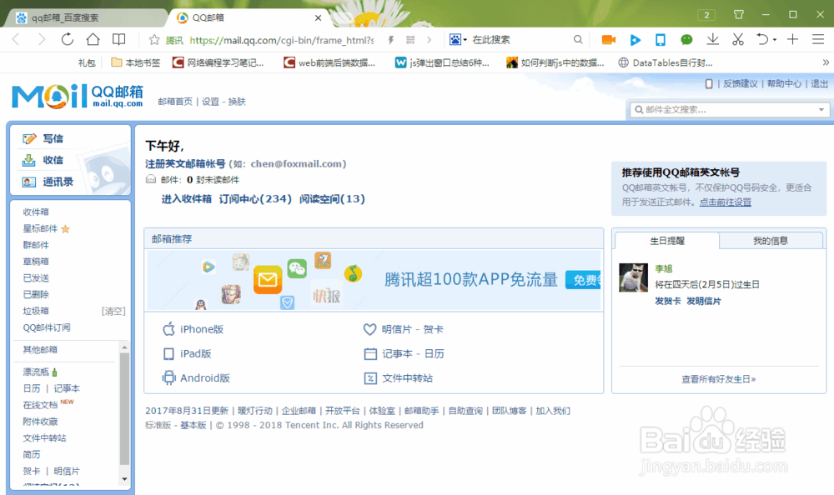The width and height of the screenshot is (834, 495).
Task: Click 清空 to empty the spam folder
Action: [x=113, y=312]
